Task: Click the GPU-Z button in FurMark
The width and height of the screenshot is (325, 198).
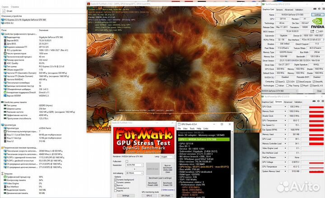Action: click(x=149, y=195)
